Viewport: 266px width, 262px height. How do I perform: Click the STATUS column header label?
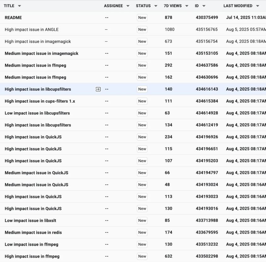(x=143, y=6)
